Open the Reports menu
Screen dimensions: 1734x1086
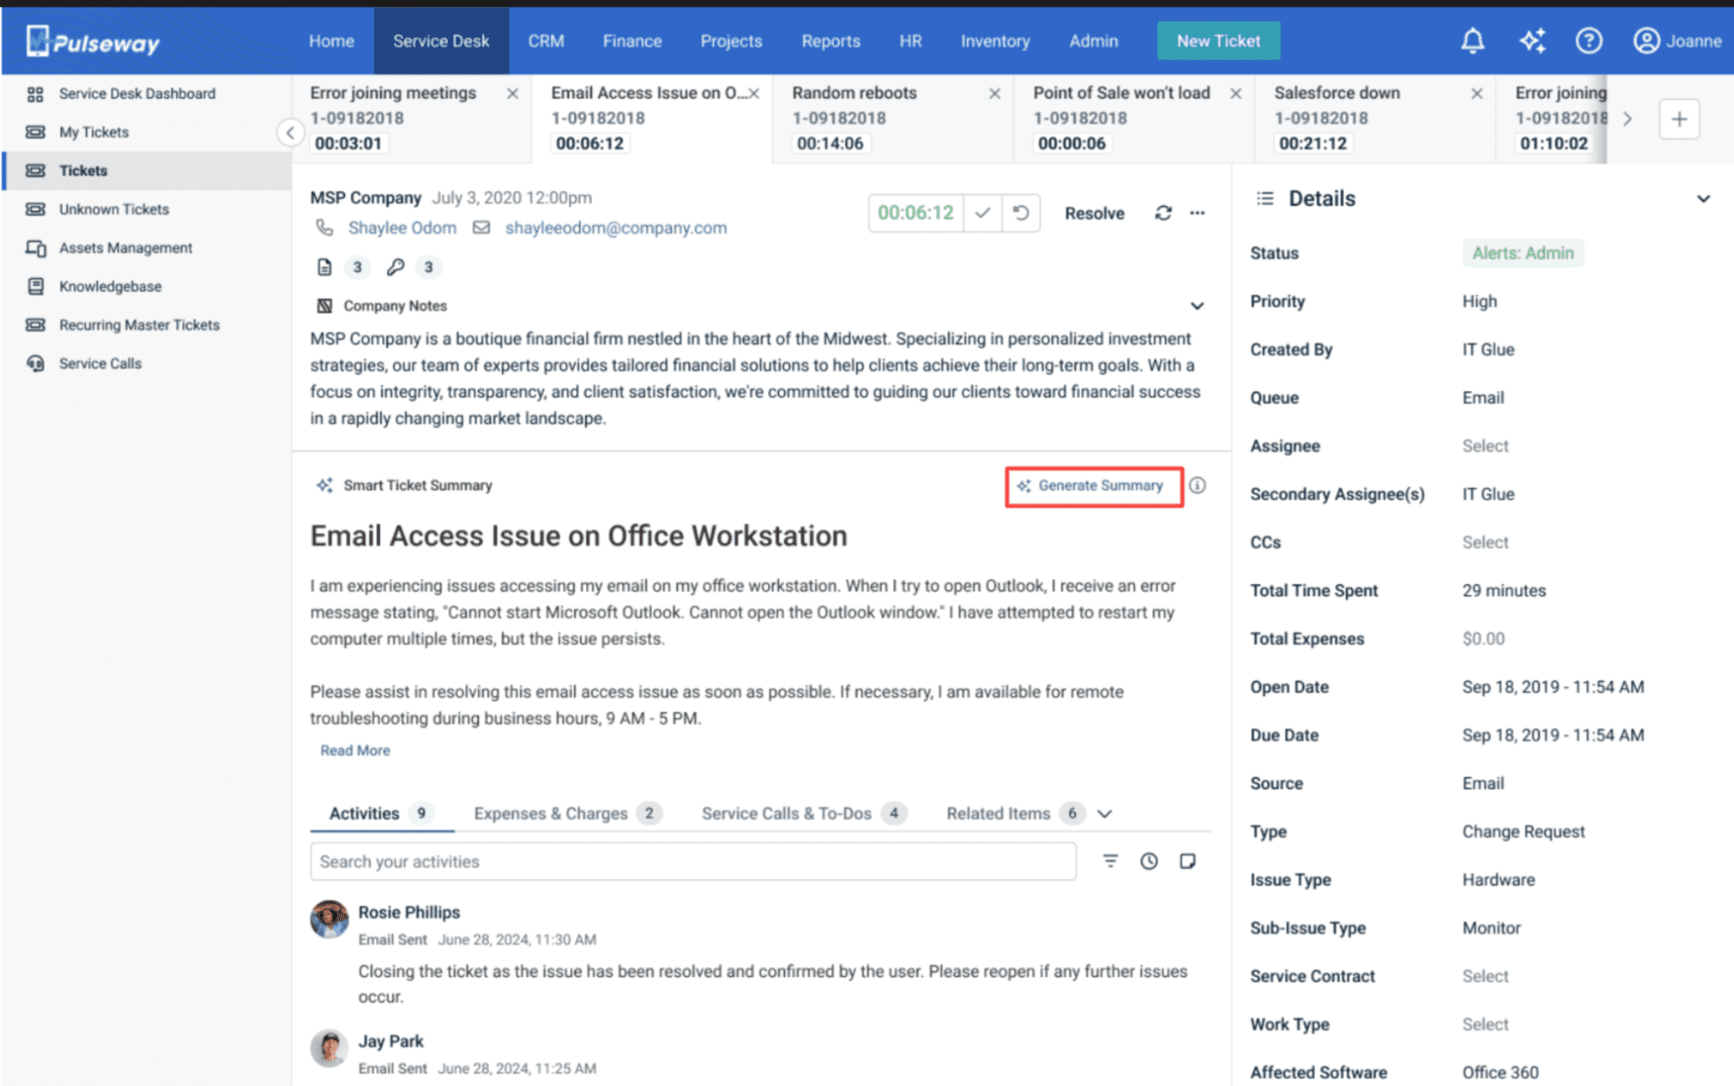point(831,41)
